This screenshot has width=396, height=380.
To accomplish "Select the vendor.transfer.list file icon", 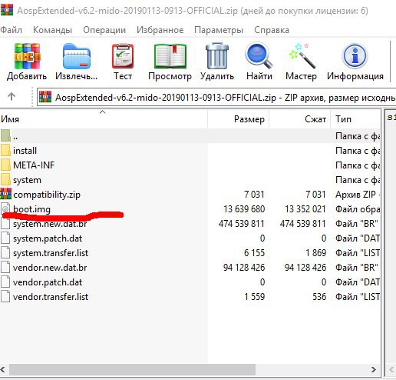I will tap(5, 297).
